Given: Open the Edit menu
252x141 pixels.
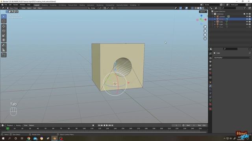Looking at the screenshot, I should (10, 5).
